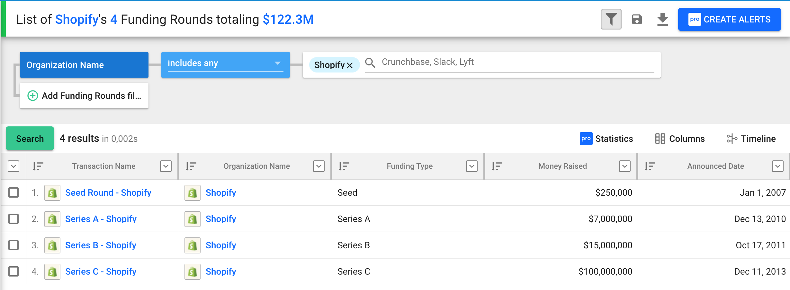Screen dimensions: 790x290
Task: Click the Timeline icon
Action: (x=732, y=139)
